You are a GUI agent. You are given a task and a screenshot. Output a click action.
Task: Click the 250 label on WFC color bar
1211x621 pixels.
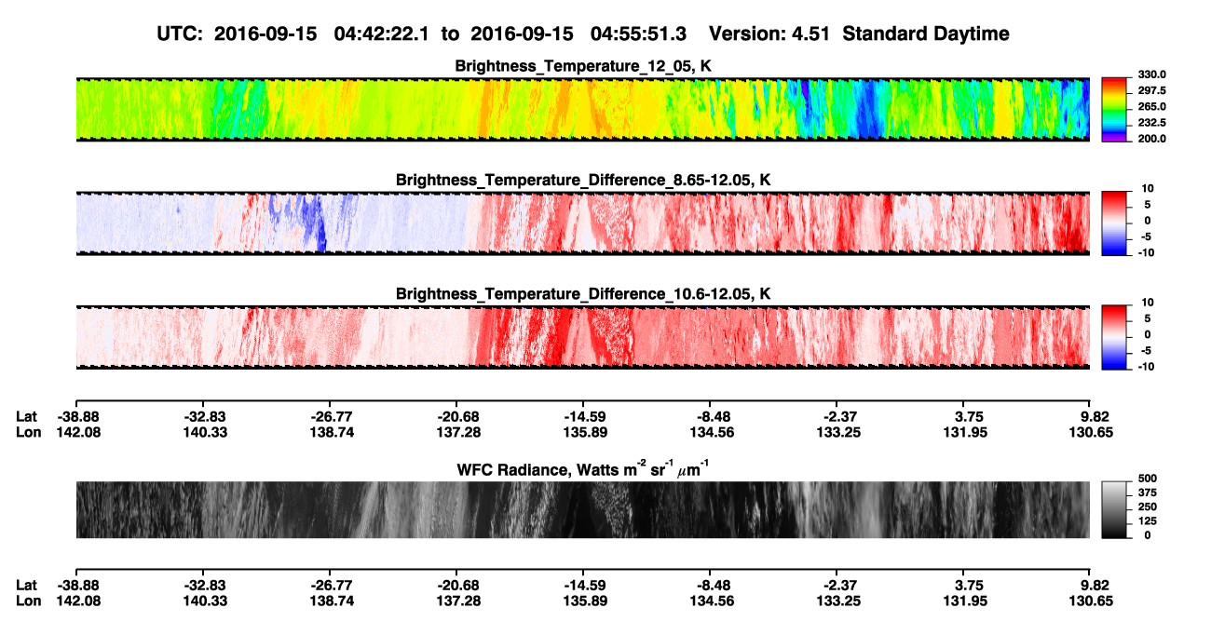point(1147,506)
